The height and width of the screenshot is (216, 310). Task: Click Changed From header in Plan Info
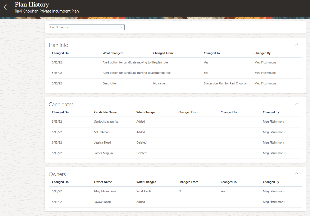(163, 53)
